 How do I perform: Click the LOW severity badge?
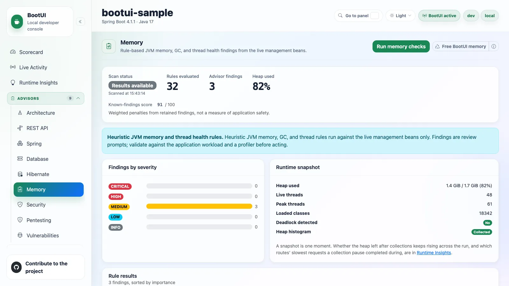pos(115,217)
